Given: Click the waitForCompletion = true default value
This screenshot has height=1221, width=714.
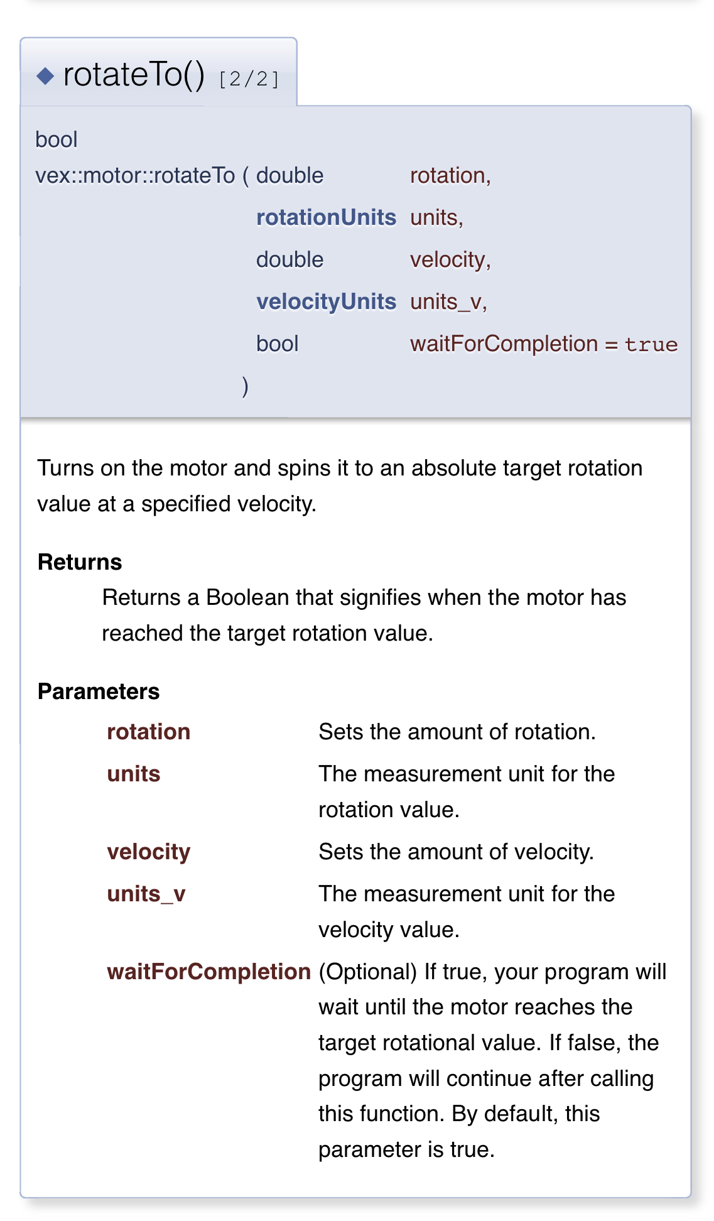Looking at the screenshot, I should click(544, 344).
